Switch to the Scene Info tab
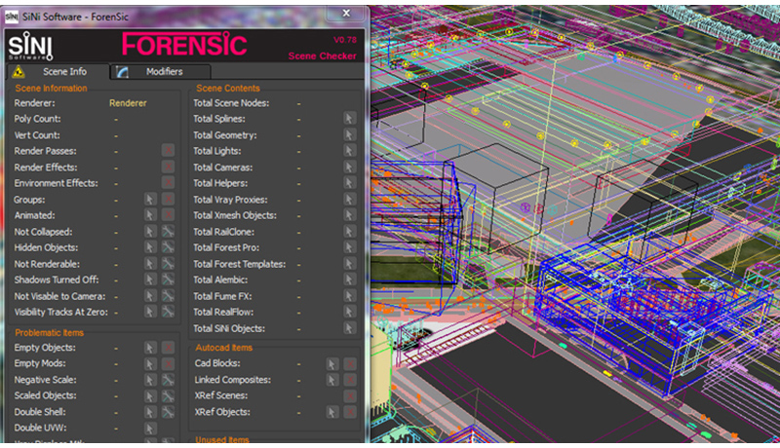The width and height of the screenshot is (780, 448). tap(58, 71)
